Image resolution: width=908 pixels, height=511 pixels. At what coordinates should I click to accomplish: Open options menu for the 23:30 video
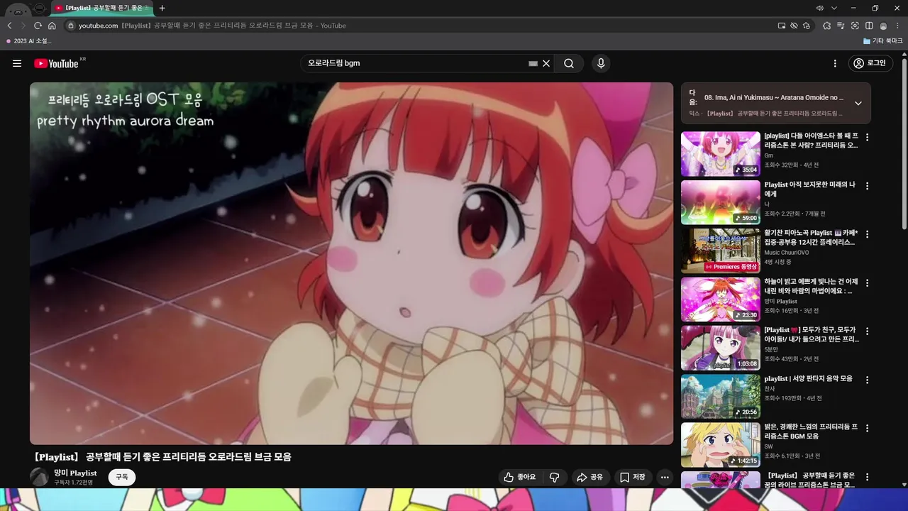click(x=867, y=282)
